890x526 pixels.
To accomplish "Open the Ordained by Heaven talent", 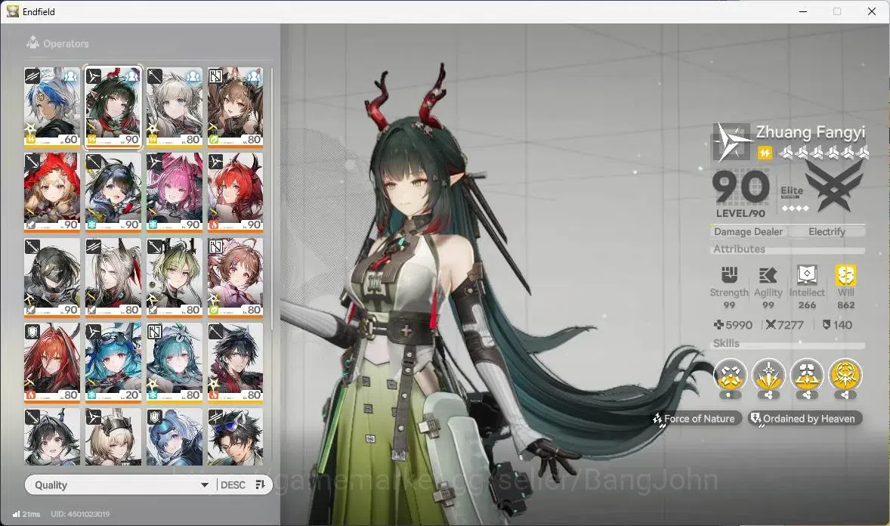I will tap(805, 419).
